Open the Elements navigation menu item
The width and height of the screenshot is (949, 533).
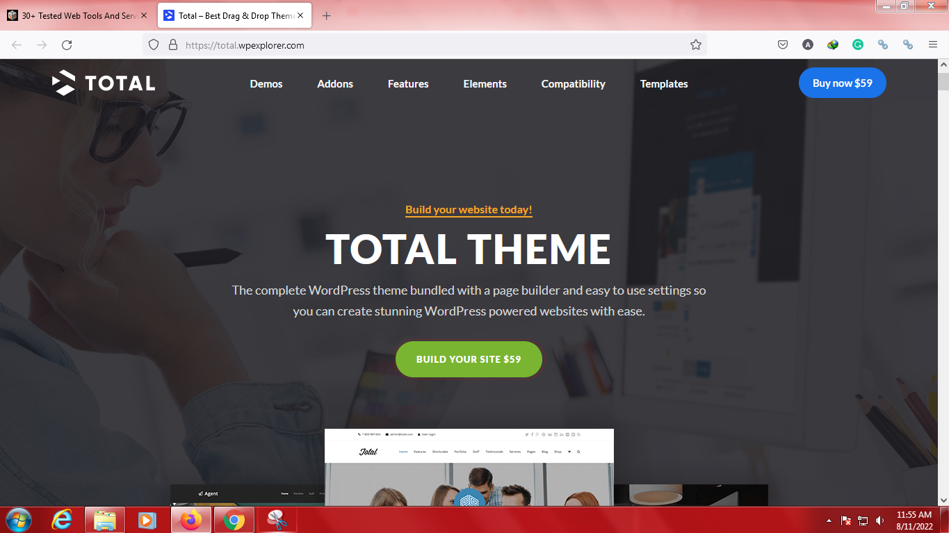click(x=485, y=84)
